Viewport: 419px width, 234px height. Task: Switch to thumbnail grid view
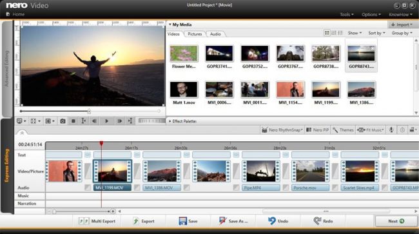(x=327, y=33)
